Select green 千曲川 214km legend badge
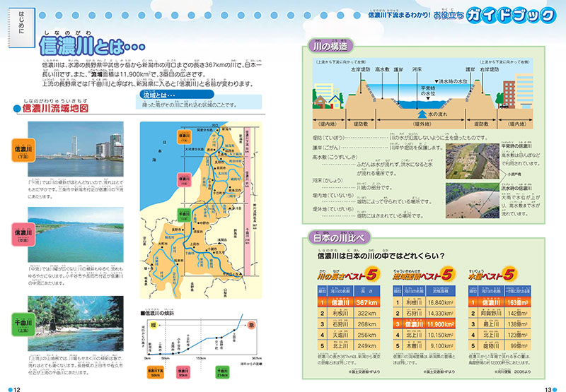Image resolution: width=566 pixels, height=392 pixels. (x=221, y=372)
